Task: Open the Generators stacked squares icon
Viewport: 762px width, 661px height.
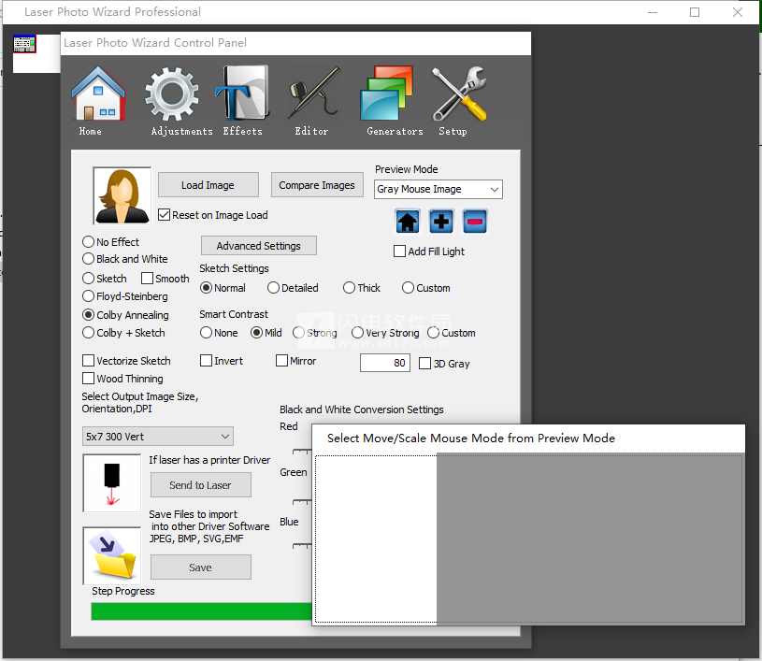Action: point(387,93)
